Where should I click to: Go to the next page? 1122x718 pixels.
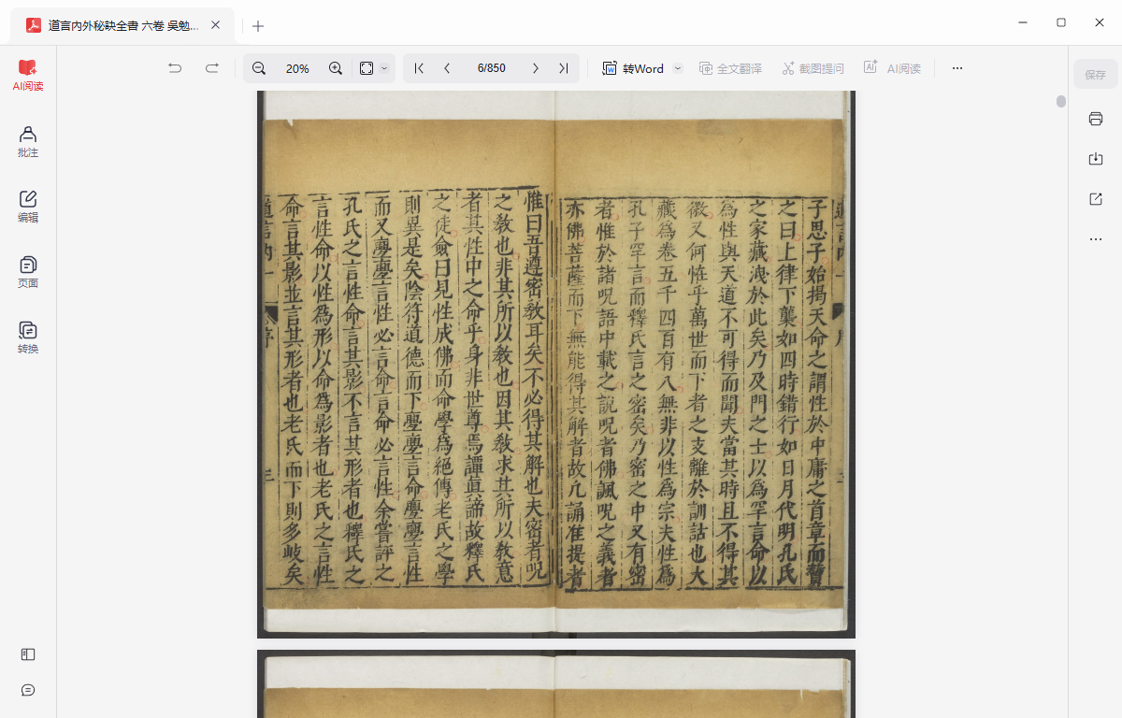[536, 68]
